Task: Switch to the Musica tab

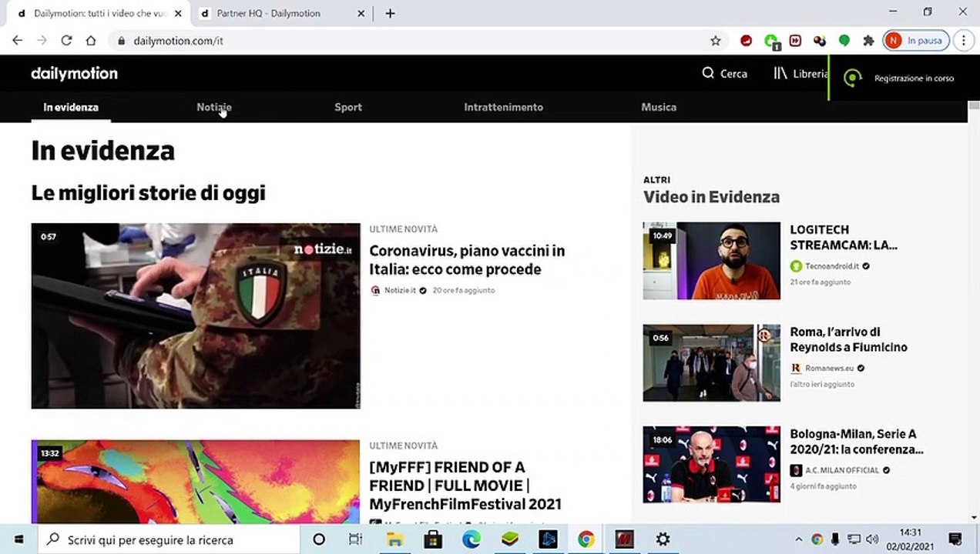Action: click(x=659, y=107)
